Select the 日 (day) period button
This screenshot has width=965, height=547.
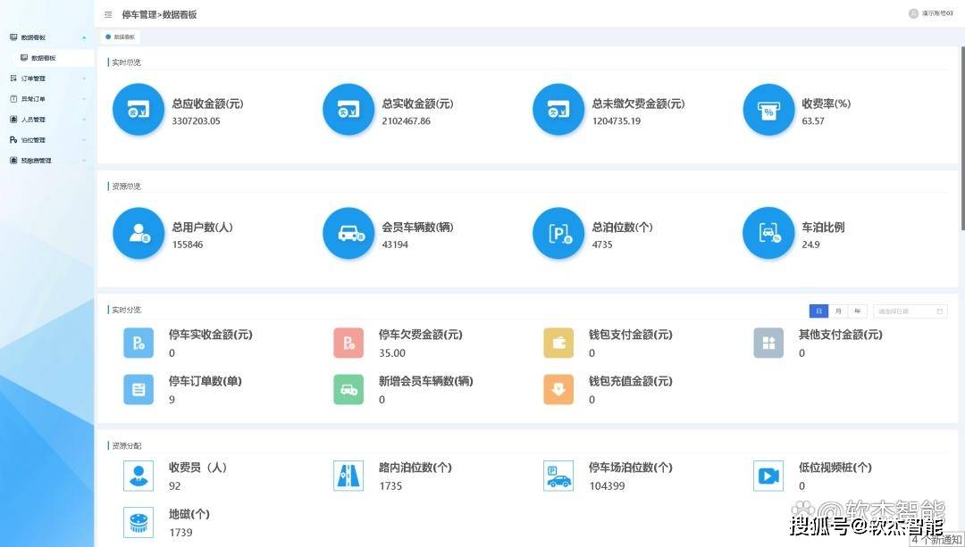point(818,311)
